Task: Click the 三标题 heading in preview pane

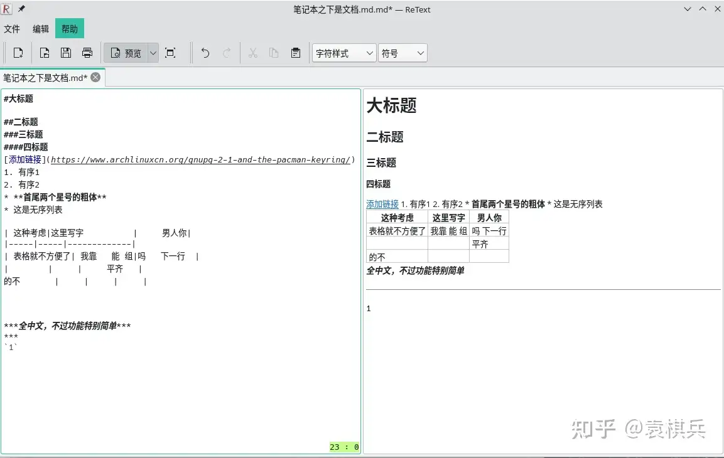Action: 381,163
